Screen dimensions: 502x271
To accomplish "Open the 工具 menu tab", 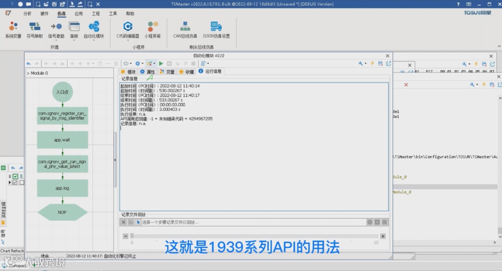I will (113, 13).
